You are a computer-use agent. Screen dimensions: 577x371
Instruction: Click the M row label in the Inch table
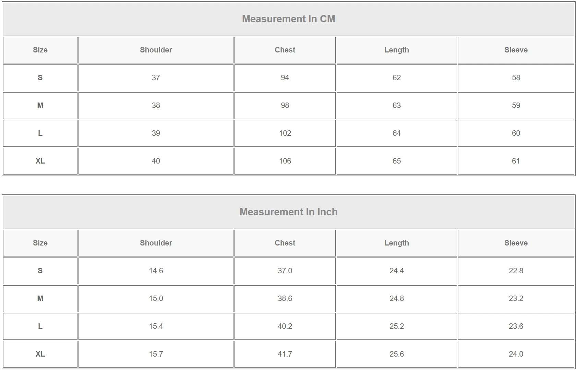(x=40, y=299)
